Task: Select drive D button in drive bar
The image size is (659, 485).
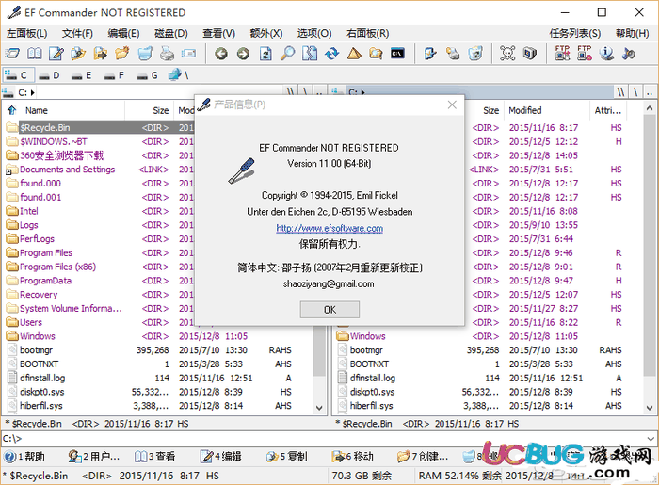Action: [49, 75]
